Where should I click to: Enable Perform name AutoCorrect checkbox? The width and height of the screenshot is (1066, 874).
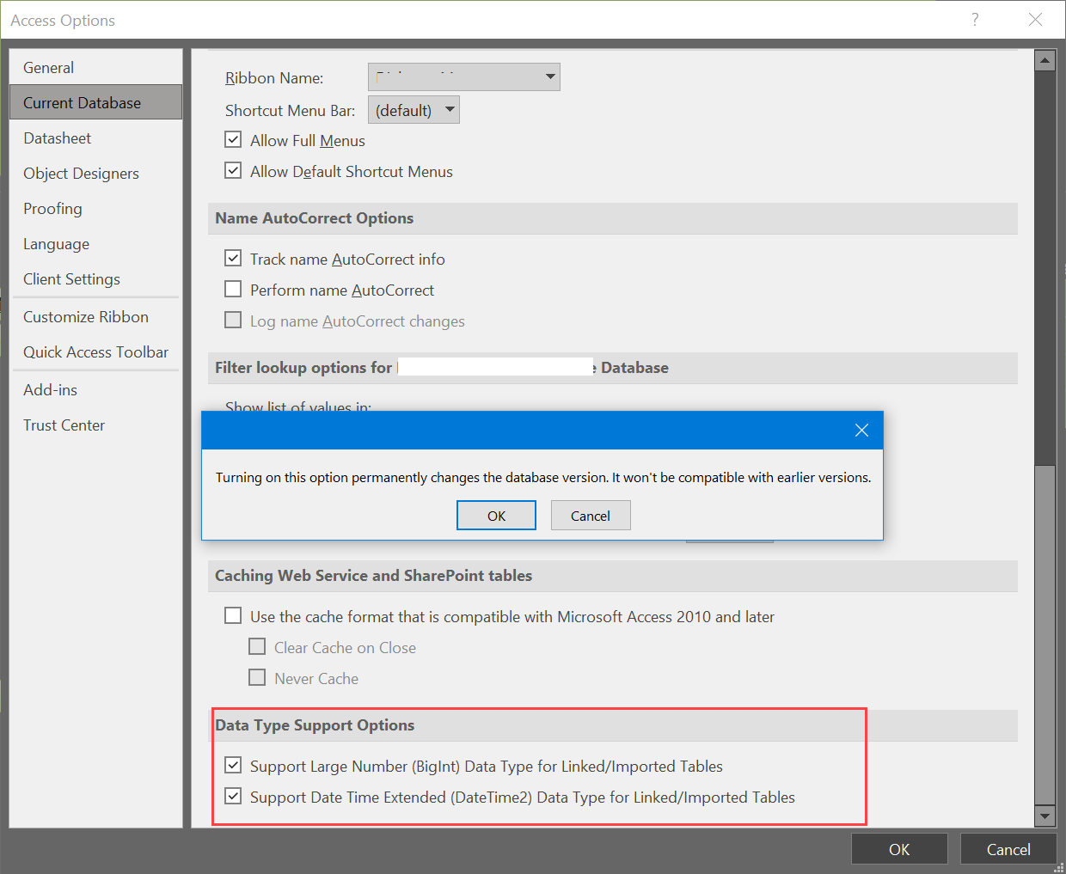coord(233,289)
